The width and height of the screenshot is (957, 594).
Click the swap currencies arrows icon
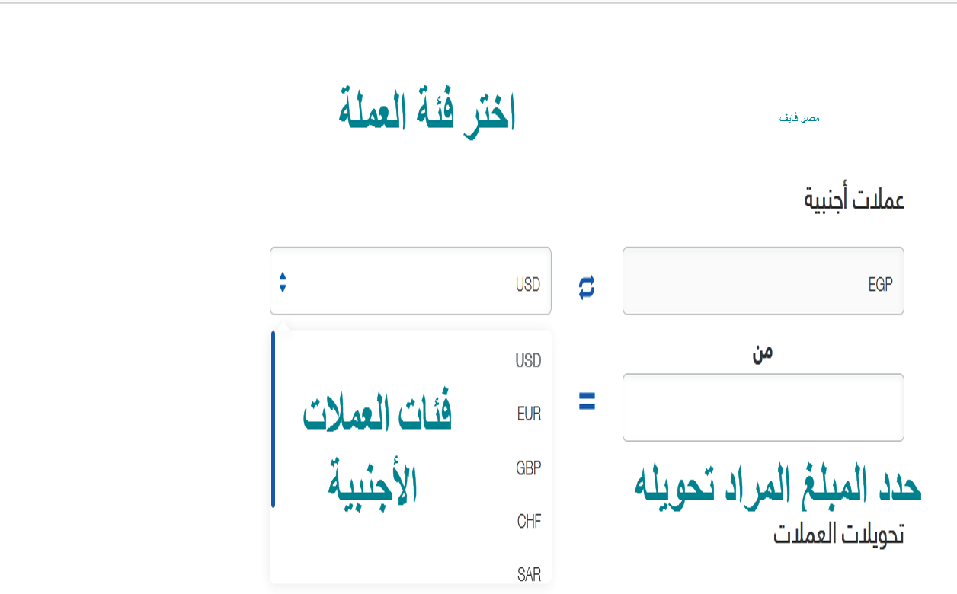(x=587, y=287)
